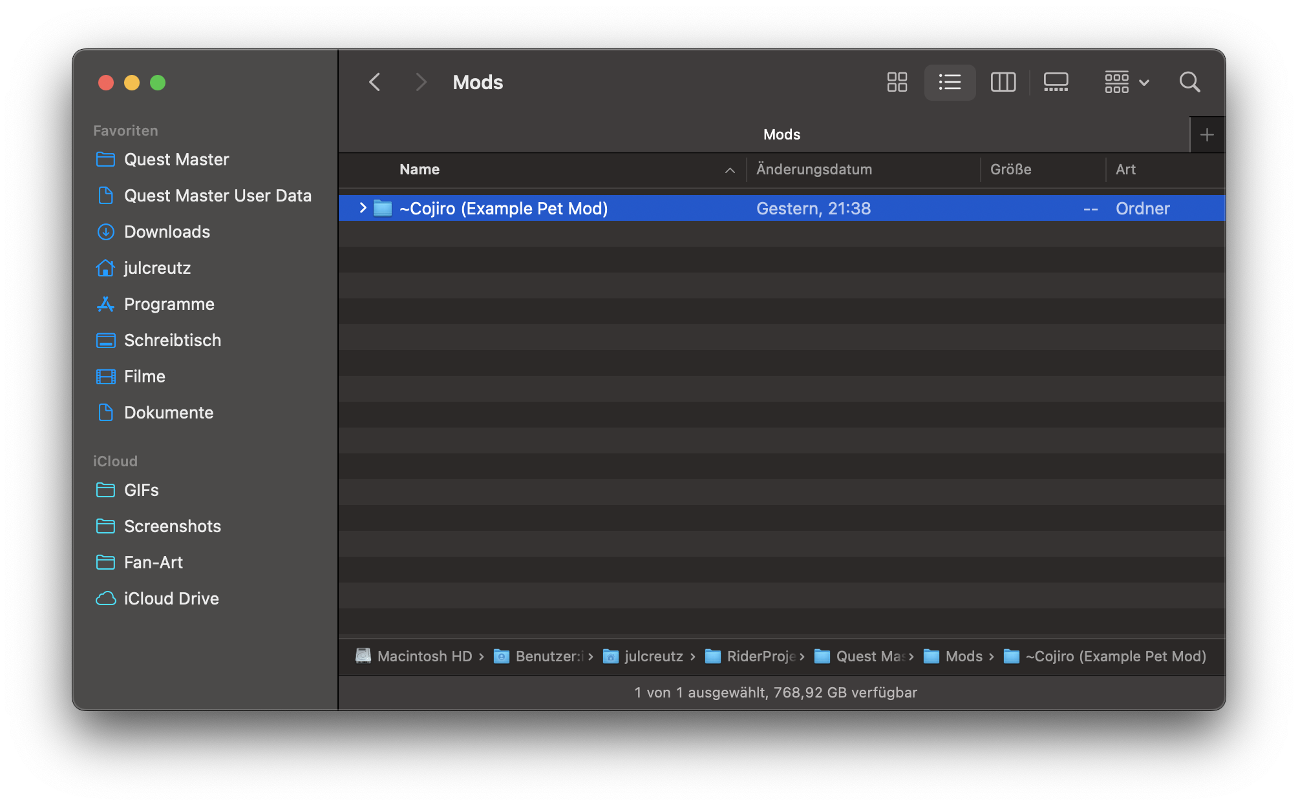Sort by Name column header
This screenshot has height=806, width=1298.
(x=420, y=169)
